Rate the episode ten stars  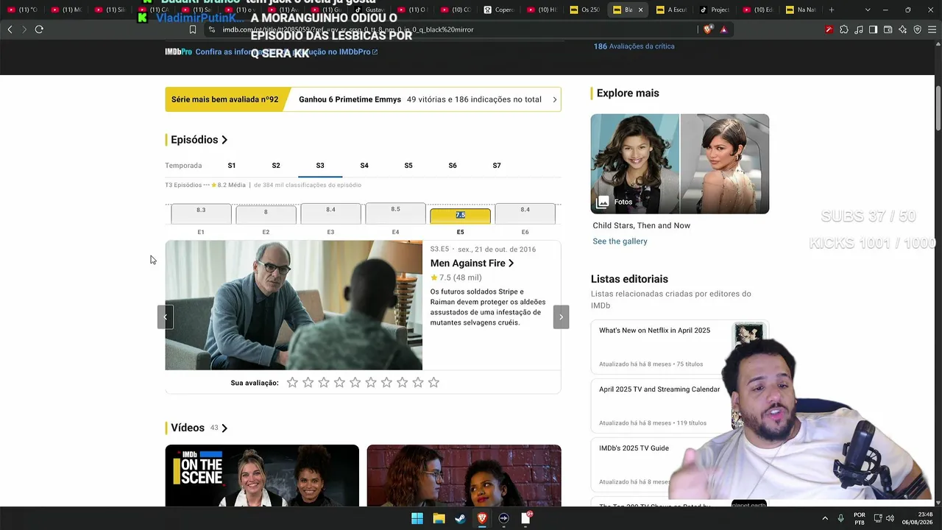click(433, 383)
